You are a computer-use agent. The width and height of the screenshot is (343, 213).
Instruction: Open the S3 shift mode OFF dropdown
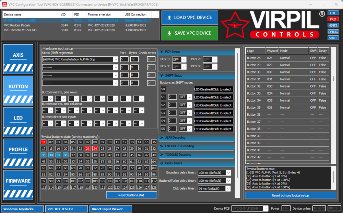tap(185, 113)
